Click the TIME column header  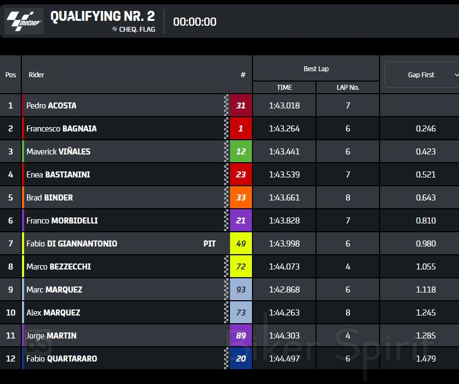(284, 88)
